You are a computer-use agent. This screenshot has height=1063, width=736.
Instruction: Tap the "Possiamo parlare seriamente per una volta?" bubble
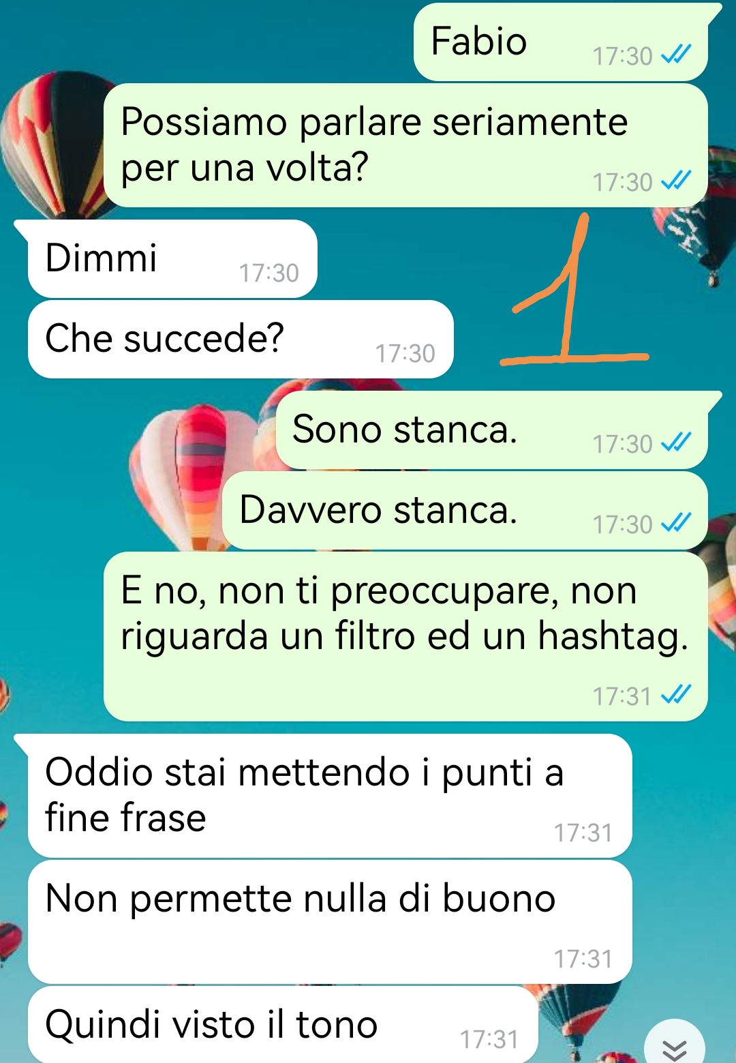405,145
